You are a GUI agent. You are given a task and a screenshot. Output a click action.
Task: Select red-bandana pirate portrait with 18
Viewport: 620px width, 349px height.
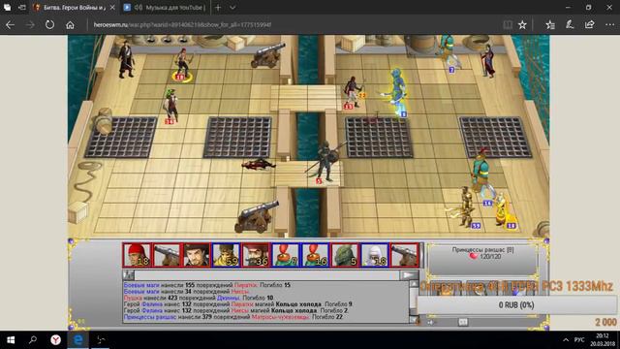tap(137, 255)
